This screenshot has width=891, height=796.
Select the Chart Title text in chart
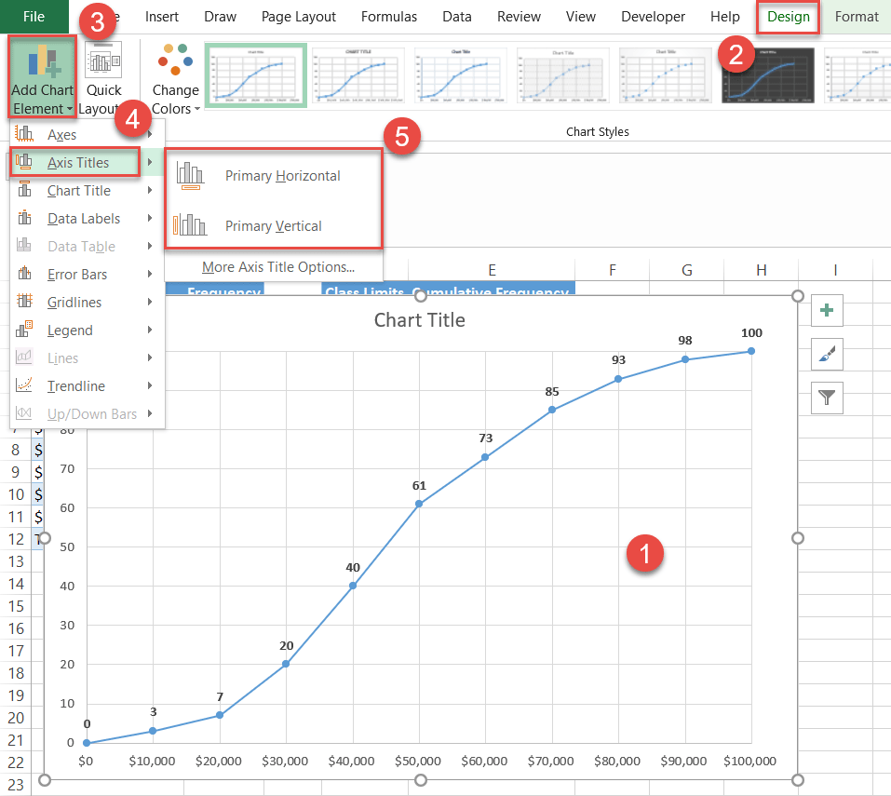point(419,320)
